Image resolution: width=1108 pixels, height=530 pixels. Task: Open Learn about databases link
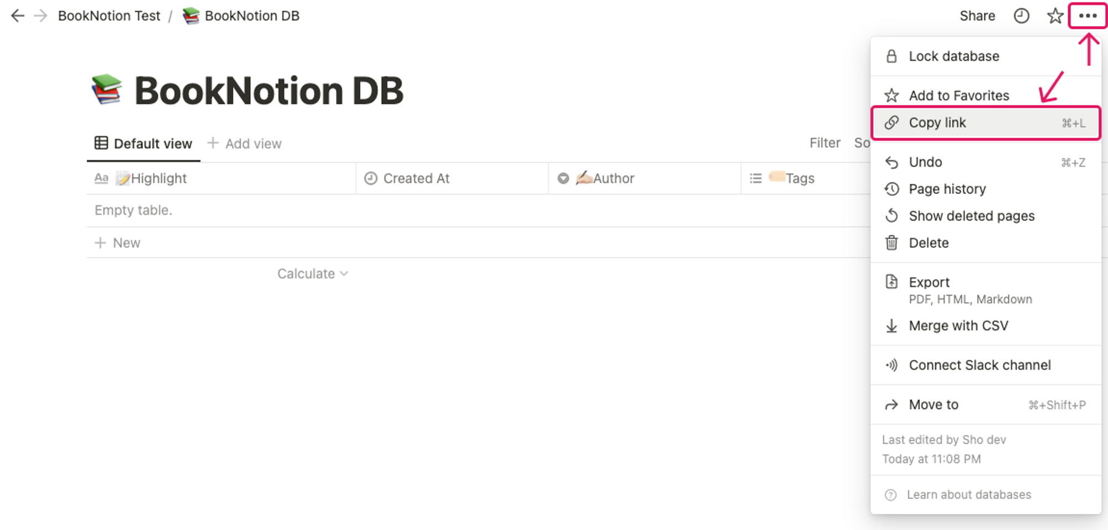pos(968,495)
